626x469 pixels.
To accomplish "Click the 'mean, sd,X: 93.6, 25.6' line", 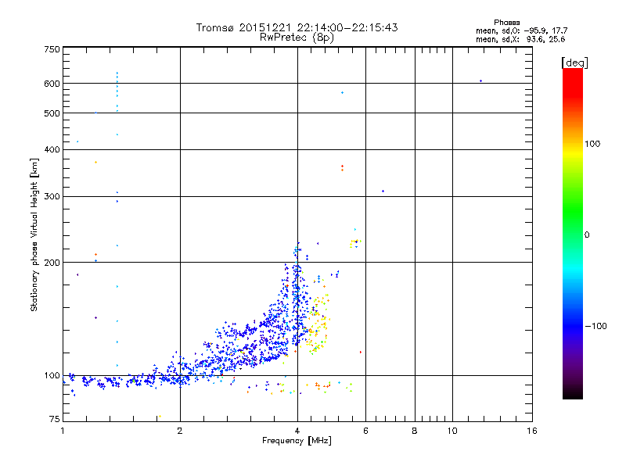I will [520, 39].
